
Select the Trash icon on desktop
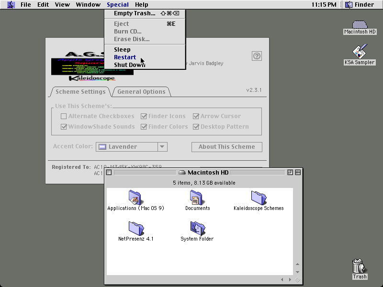360,266
